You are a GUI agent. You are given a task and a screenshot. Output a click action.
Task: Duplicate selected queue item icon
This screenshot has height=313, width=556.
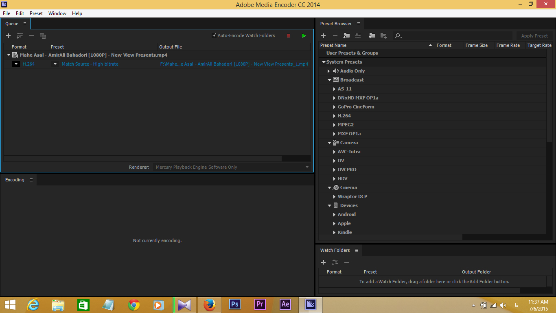click(x=43, y=36)
